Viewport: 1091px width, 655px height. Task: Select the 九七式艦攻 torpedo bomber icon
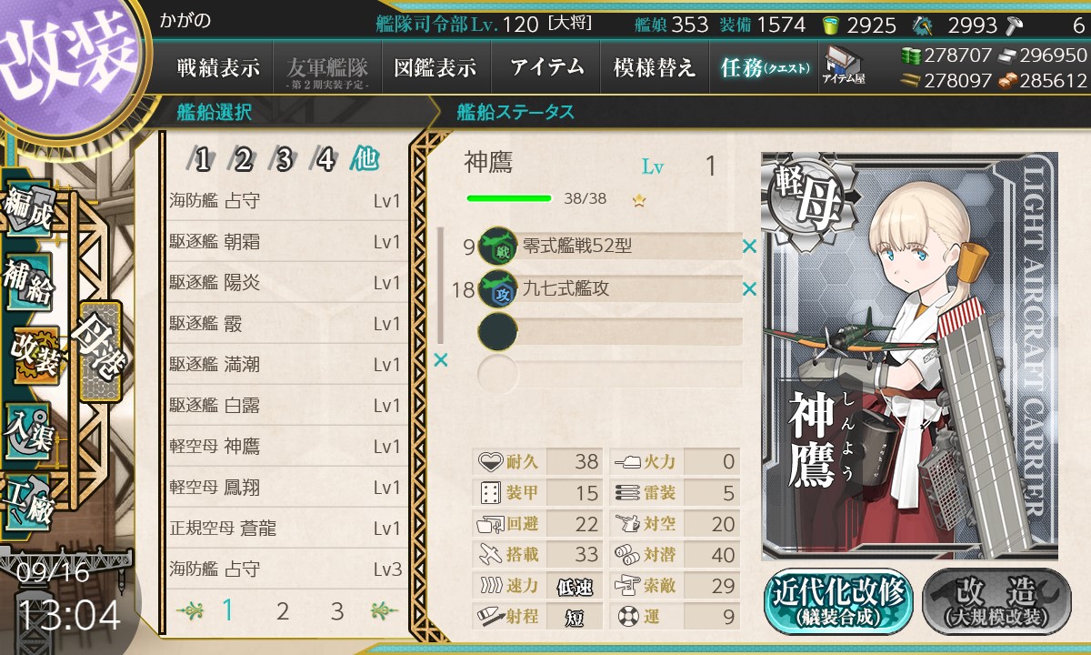point(497,288)
